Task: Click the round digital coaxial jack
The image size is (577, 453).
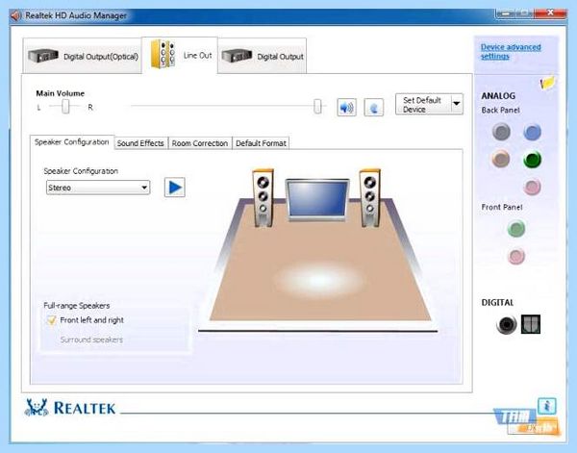Action: click(x=507, y=324)
